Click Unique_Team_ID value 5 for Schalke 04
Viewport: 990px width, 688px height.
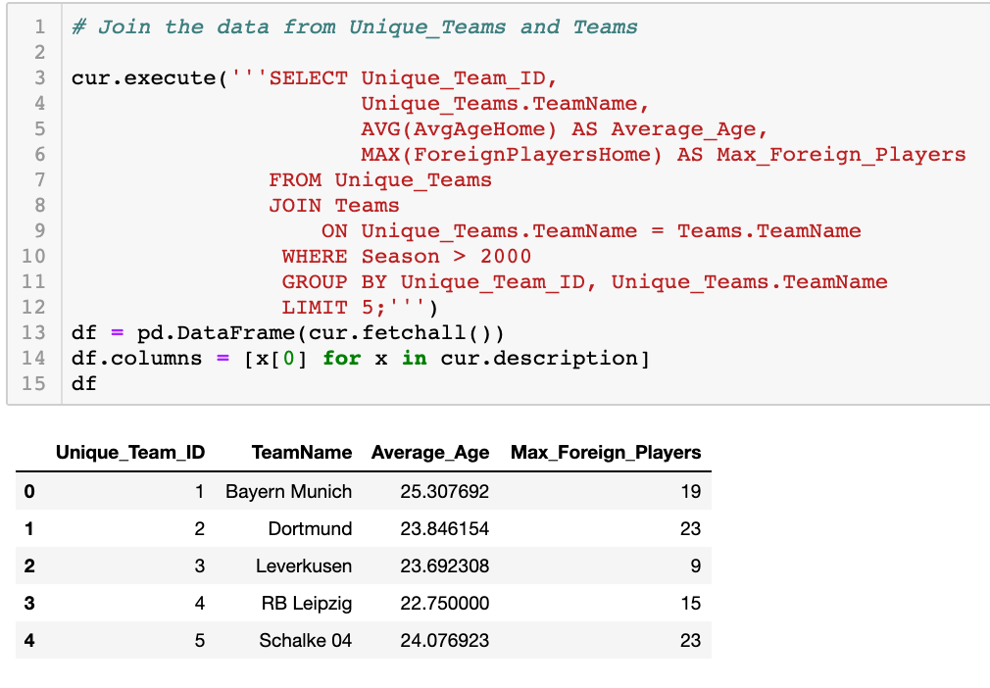pyautogui.click(x=200, y=641)
